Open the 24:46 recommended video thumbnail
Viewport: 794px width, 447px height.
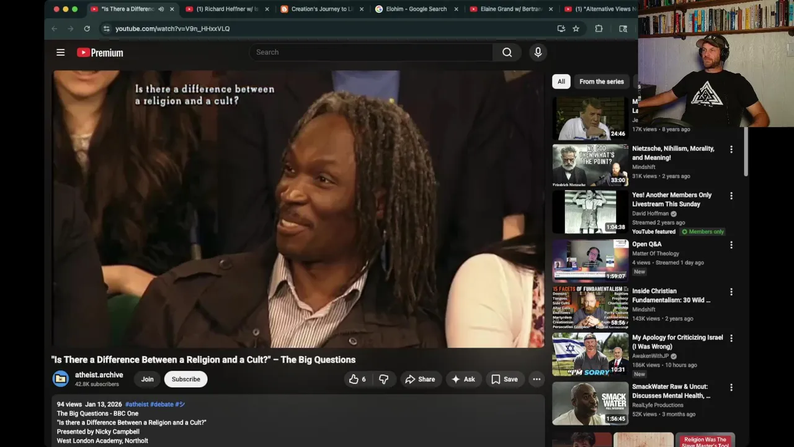[591, 117]
